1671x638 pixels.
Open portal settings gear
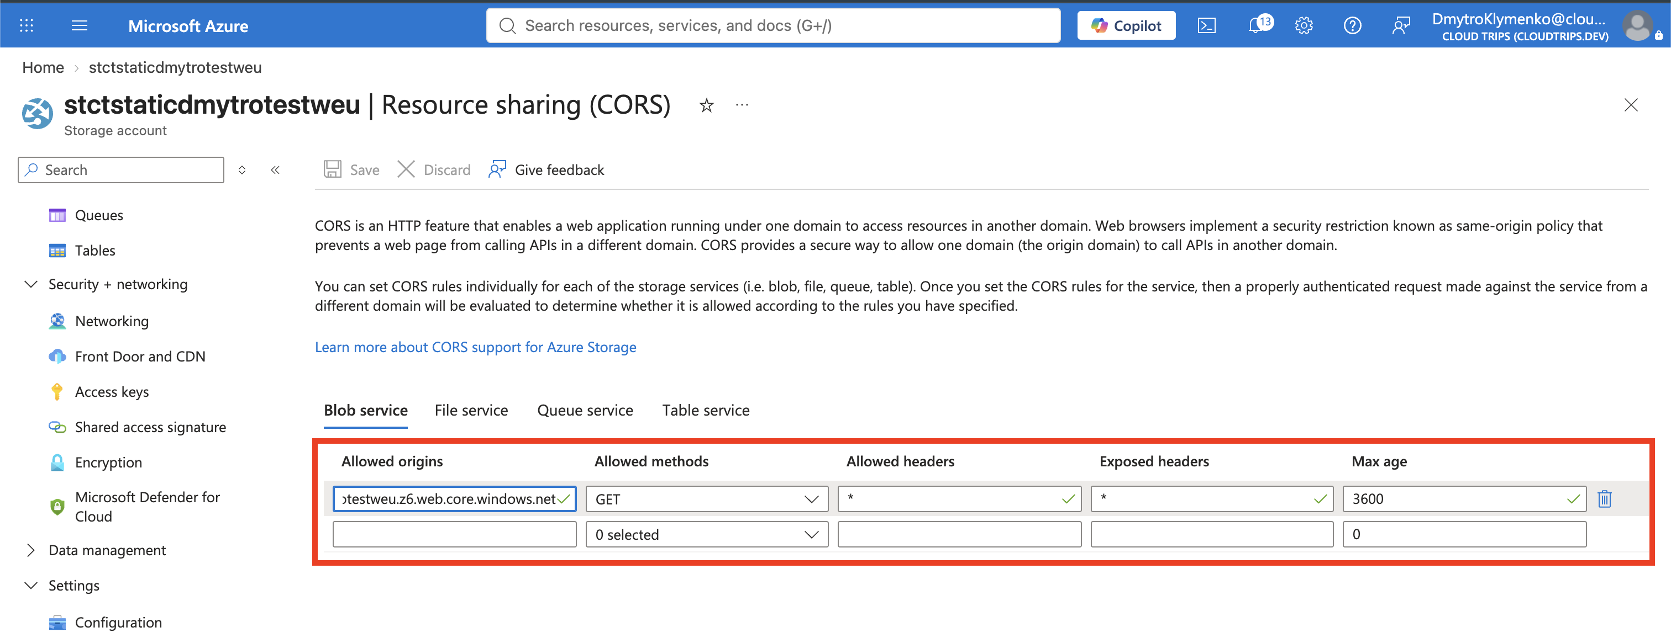1304,25
